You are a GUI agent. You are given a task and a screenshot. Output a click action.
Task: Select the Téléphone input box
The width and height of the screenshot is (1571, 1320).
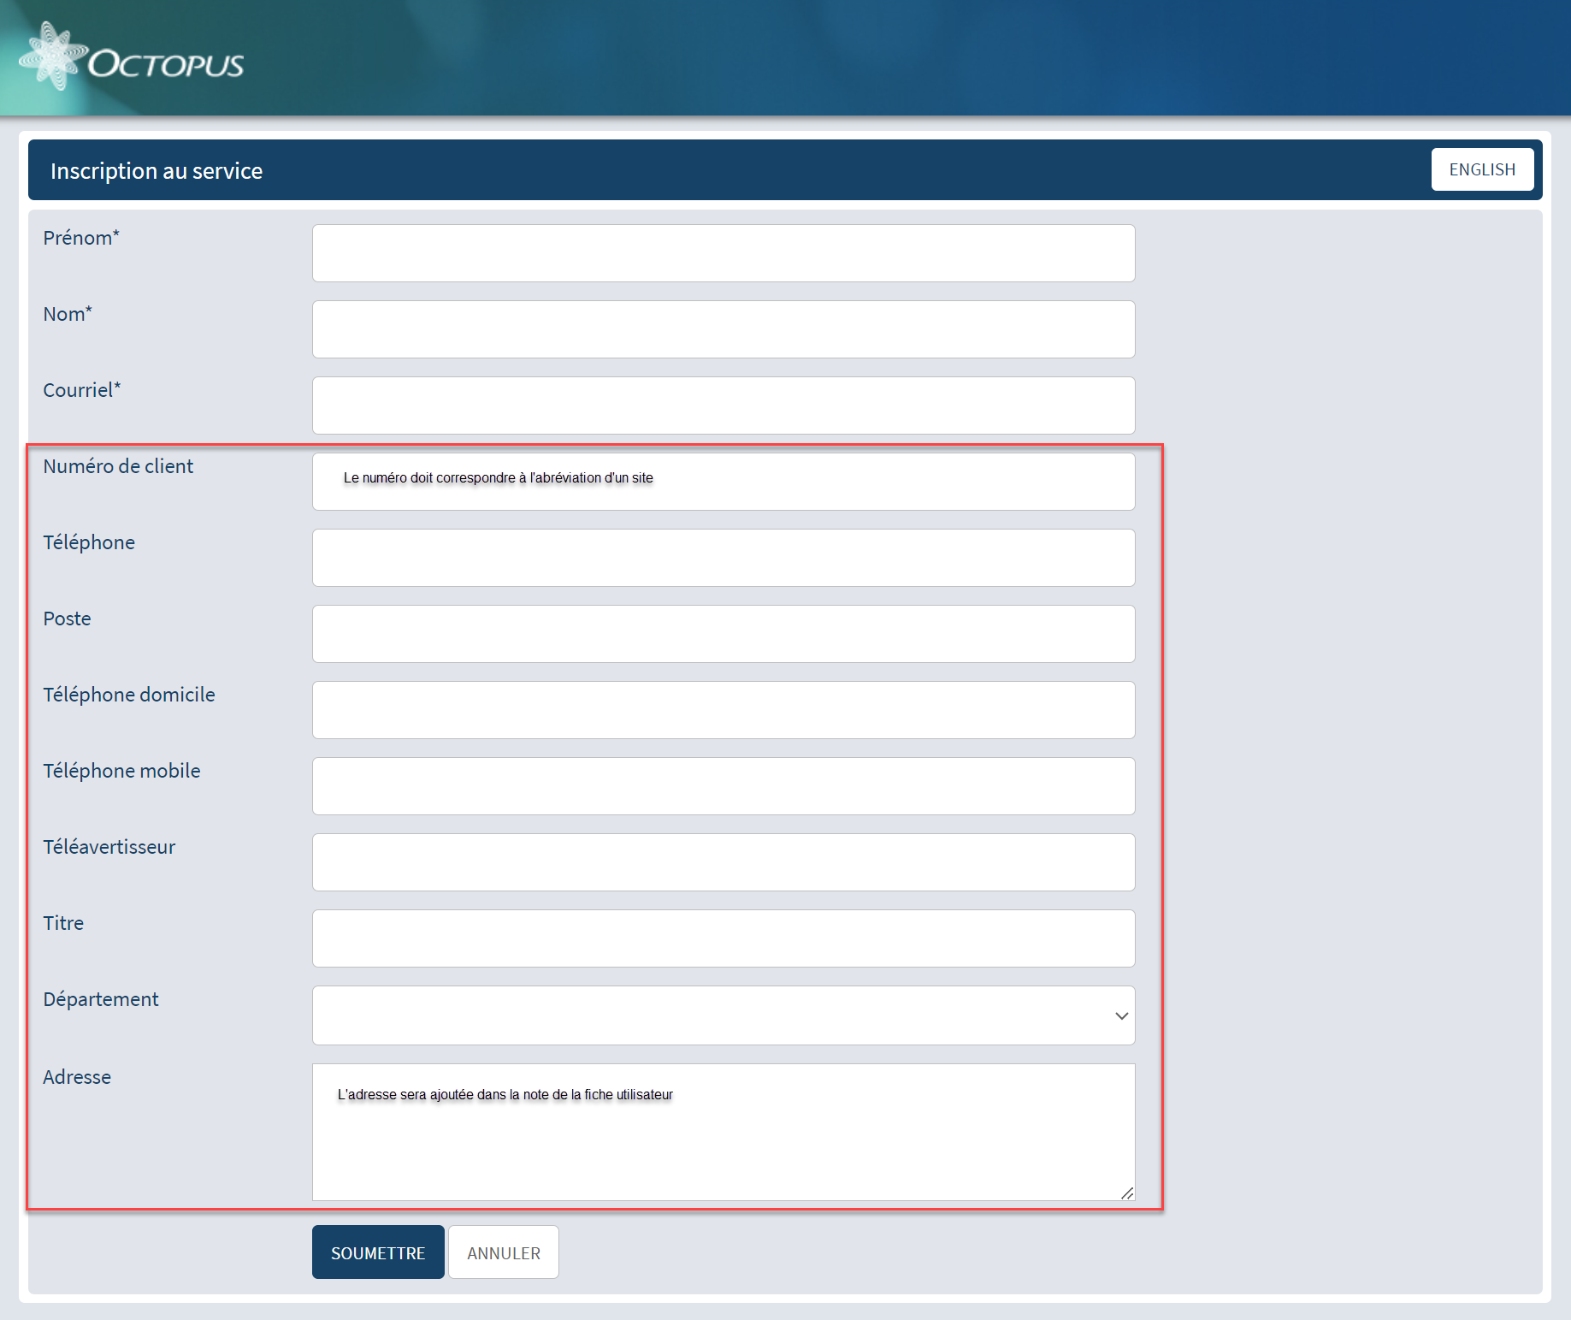pyautogui.click(x=723, y=558)
